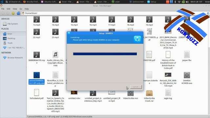Switch to CCleaner in the taskbar

tap(13, 2)
